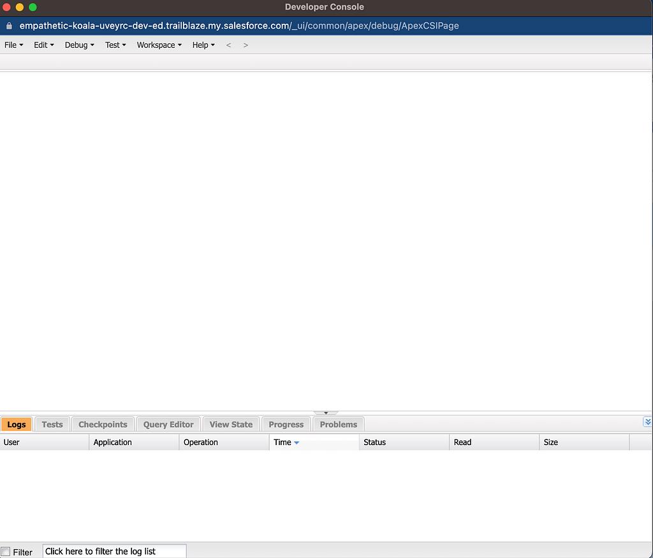Open the File menu
Viewport: 653px width, 558px height.
coord(13,45)
